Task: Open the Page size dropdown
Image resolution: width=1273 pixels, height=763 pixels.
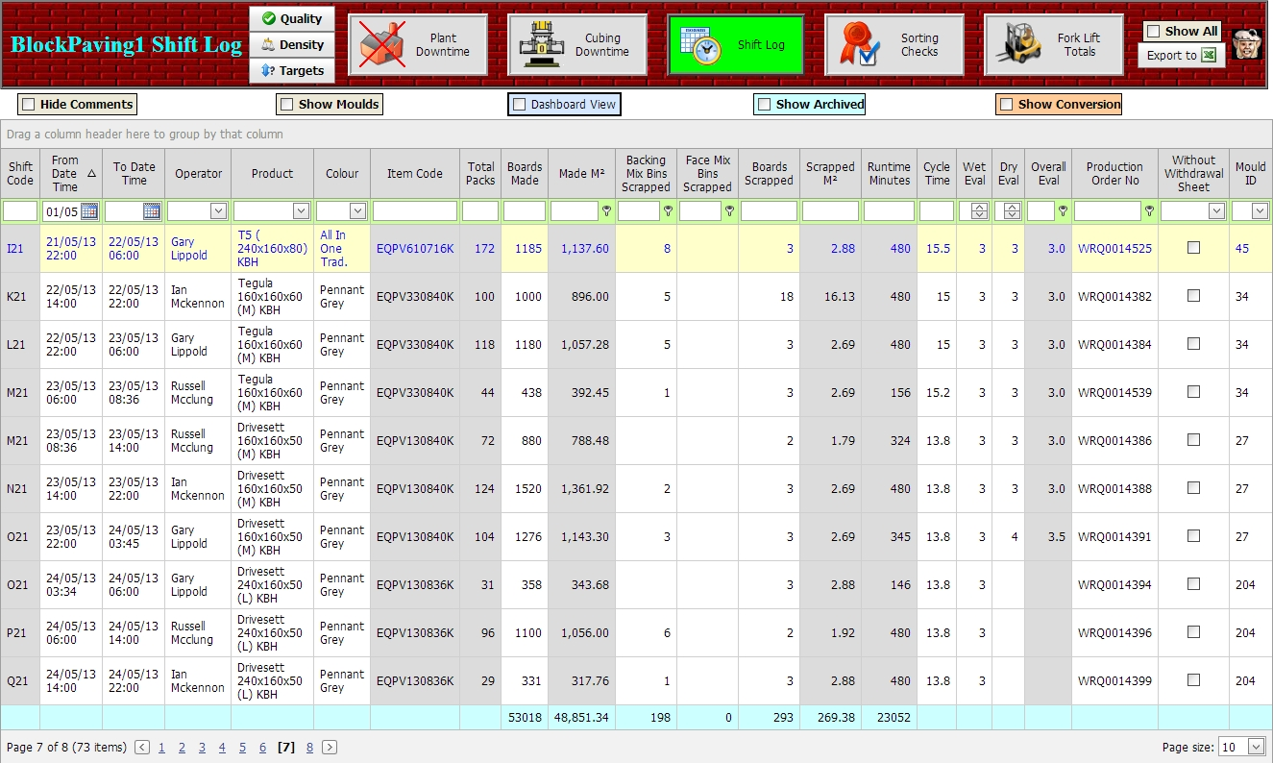Action: pos(1256,747)
